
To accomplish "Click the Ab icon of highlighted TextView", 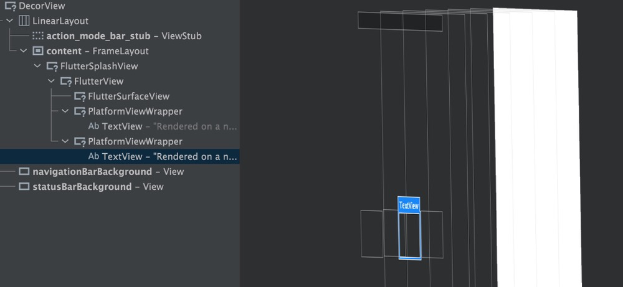I will pos(94,156).
